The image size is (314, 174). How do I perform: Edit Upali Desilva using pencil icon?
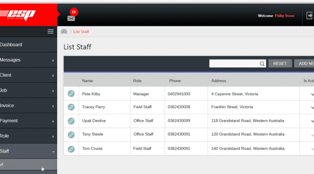pyautogui.click(x=71, y=121)
